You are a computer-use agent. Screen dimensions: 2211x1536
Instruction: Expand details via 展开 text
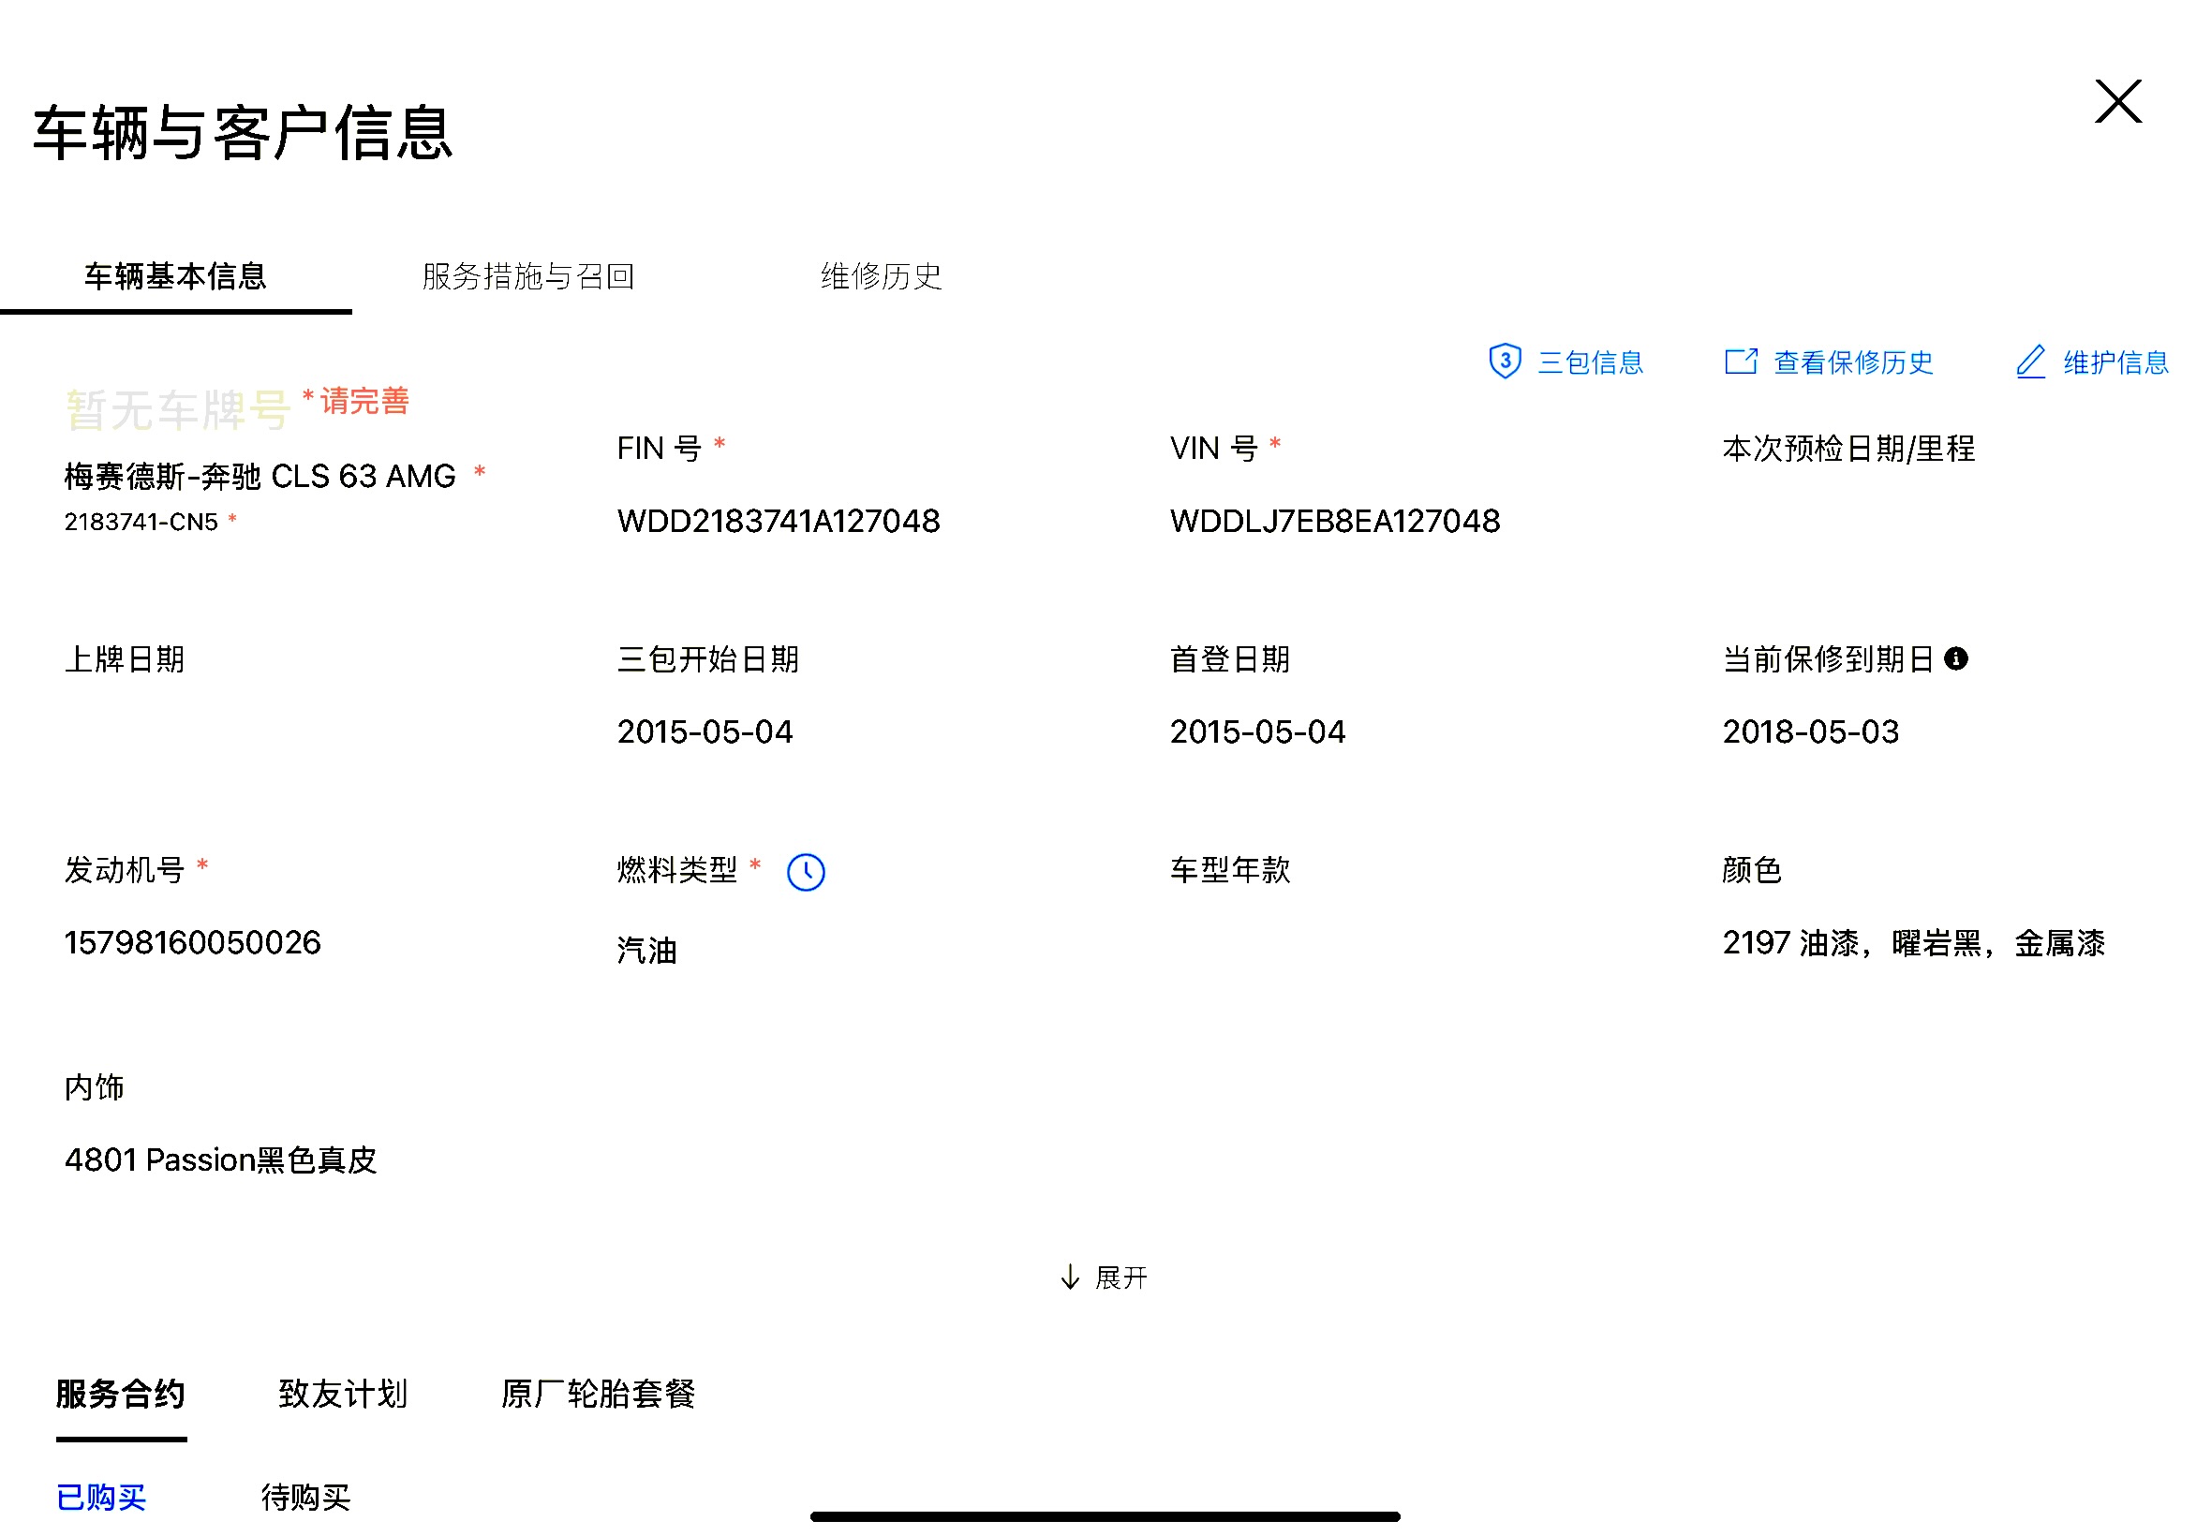(x=1121, y=1278)
